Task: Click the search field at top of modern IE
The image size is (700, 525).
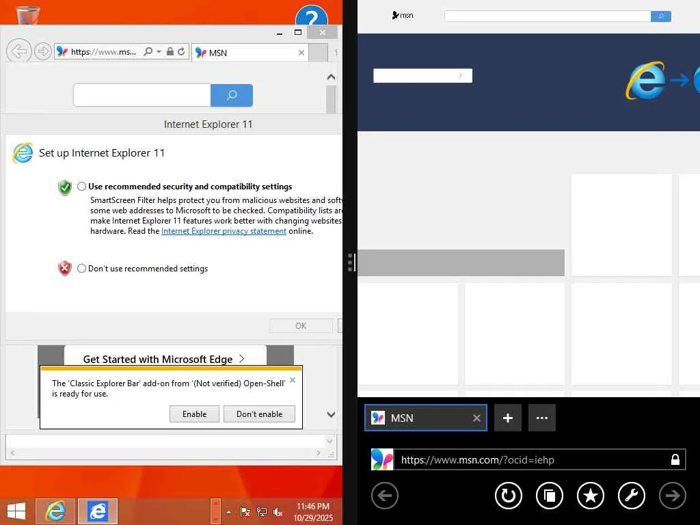Action: 548,16
